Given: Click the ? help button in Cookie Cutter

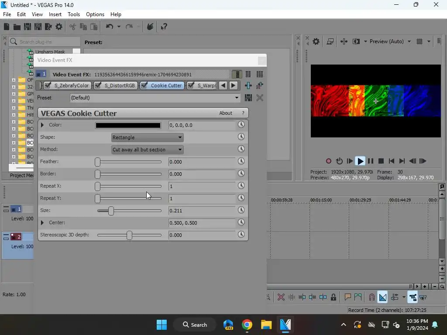Looking at the screenshot, I should [243, 113].
